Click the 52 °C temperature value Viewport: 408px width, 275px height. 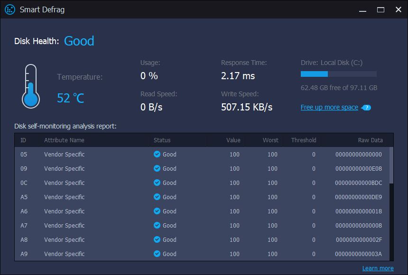[71, 98]
